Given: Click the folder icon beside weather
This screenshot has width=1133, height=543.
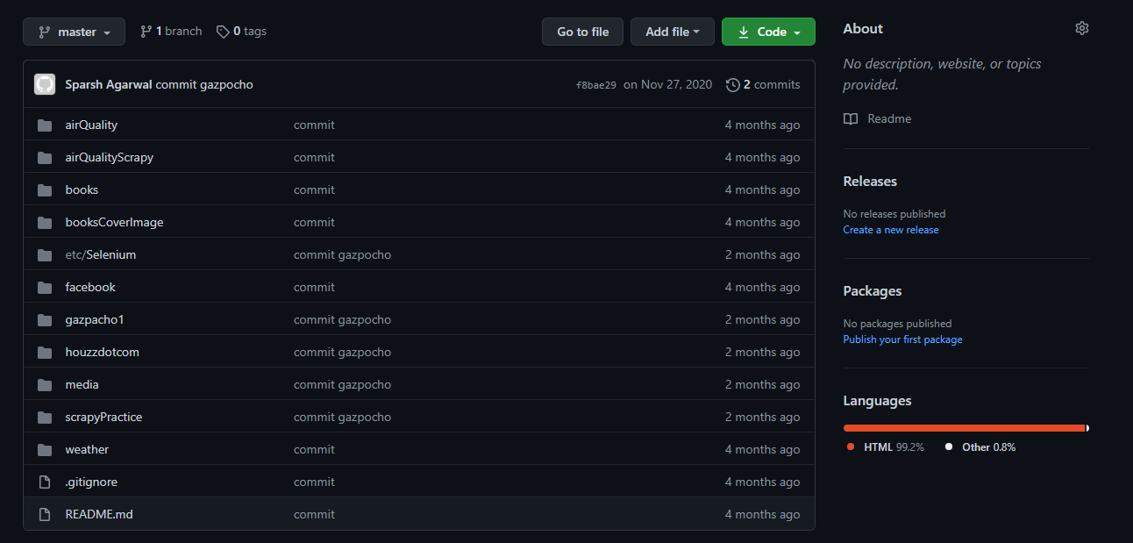Looking at the screenshot, I should pos(45,449).
